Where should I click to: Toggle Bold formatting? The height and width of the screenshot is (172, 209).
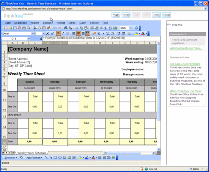(58, 34)
